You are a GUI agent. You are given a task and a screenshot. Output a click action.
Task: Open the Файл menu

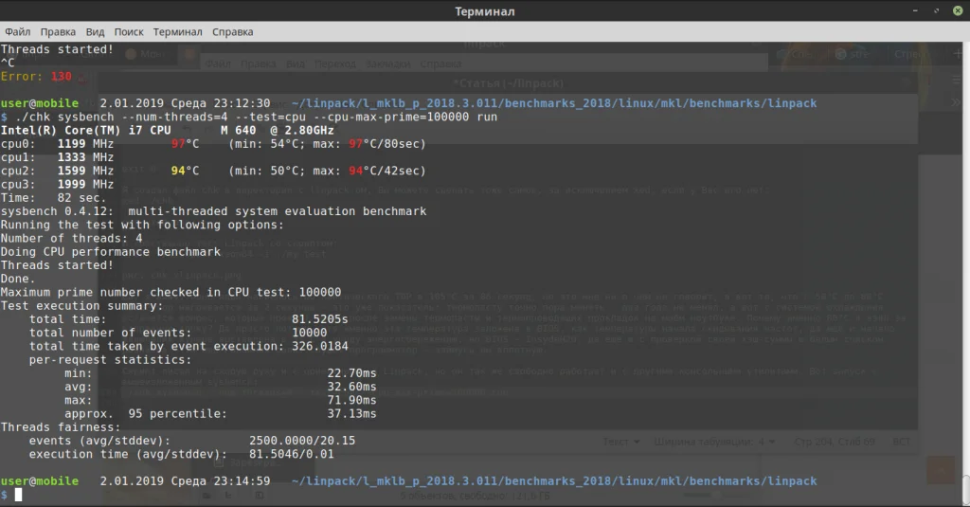[x=17, y=31]
